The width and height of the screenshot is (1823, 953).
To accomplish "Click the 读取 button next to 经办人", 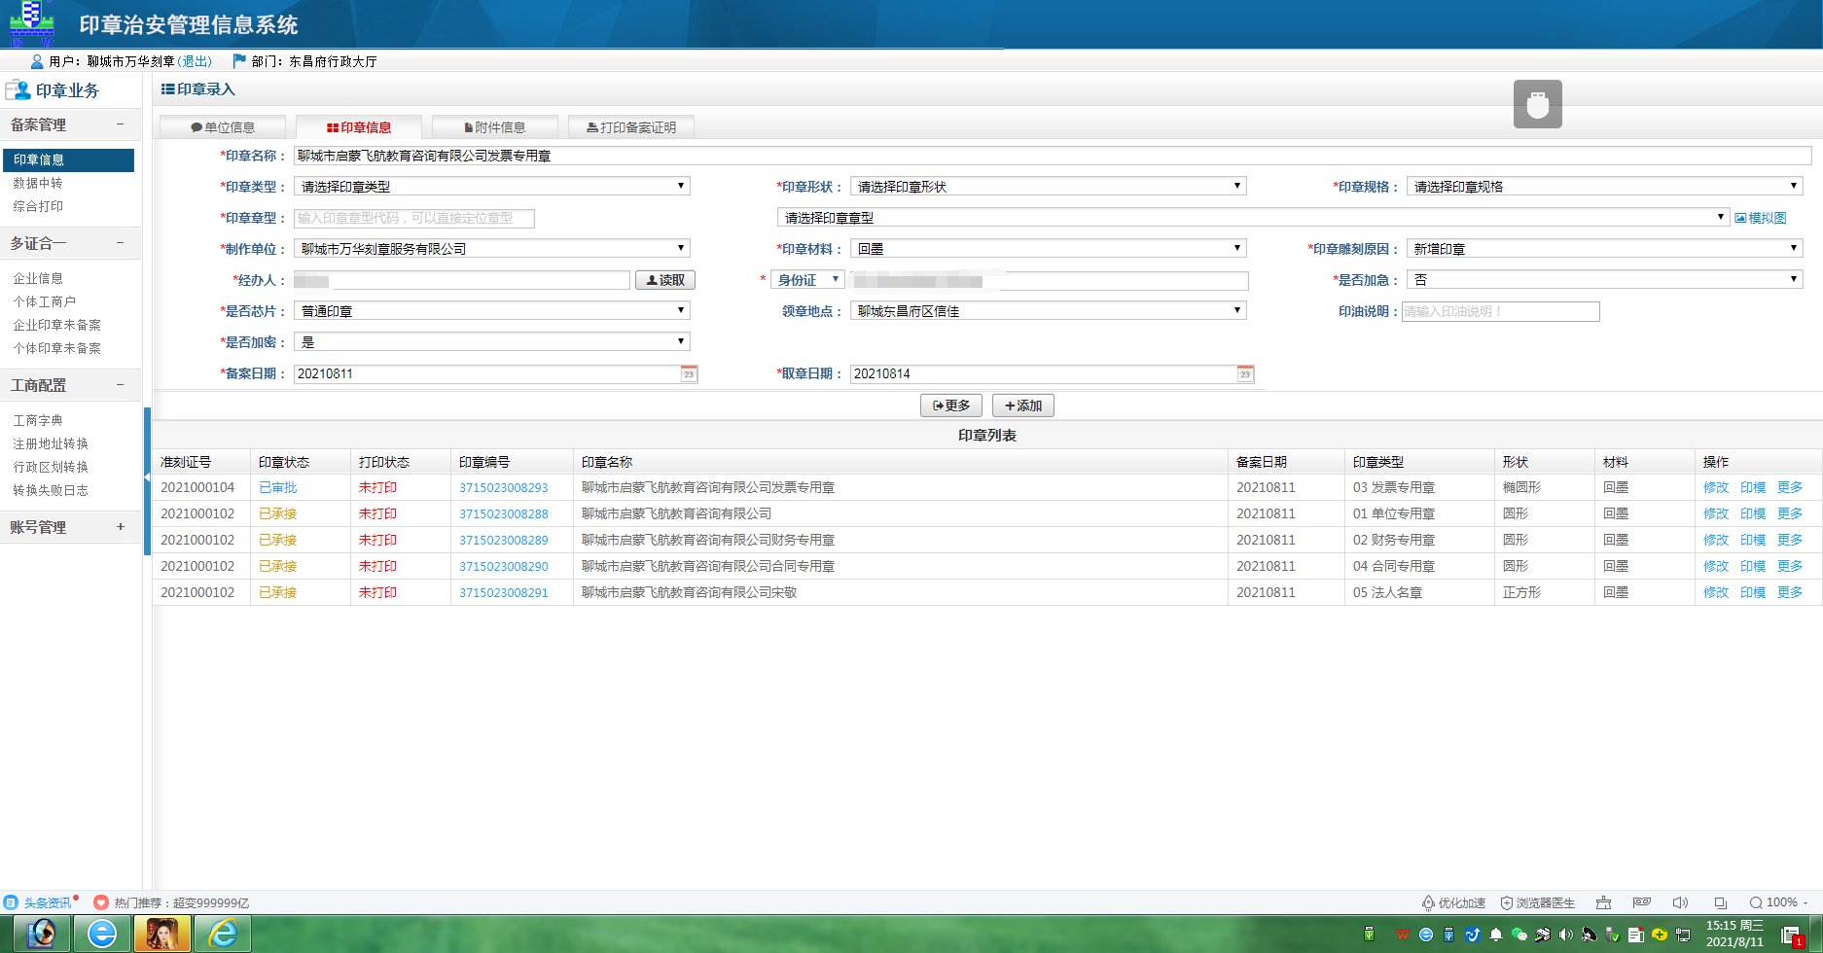I will 665,280.
